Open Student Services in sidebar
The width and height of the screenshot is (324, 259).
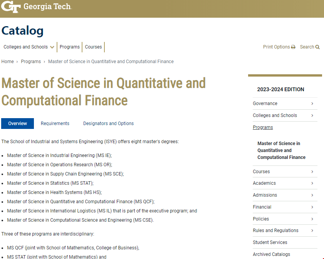270,242
